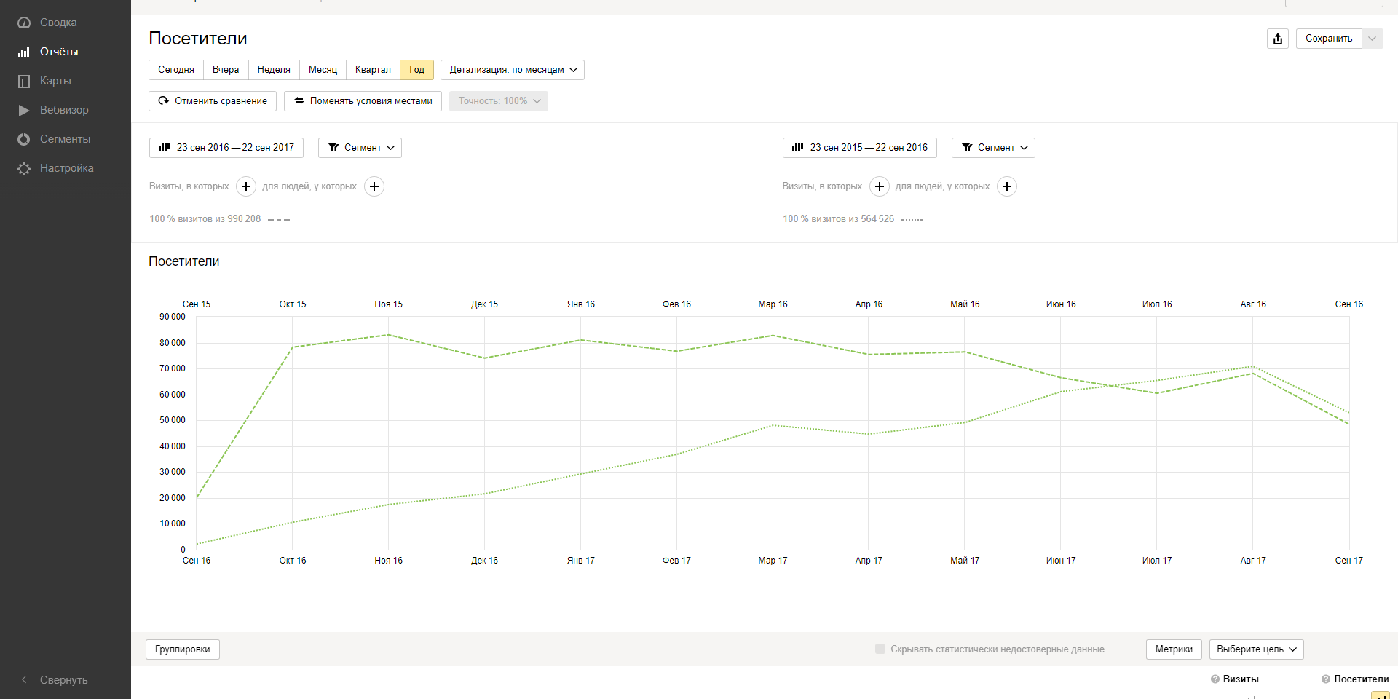
Task: Collapse the sidebar with Свернуть
Action: (55, 679)
